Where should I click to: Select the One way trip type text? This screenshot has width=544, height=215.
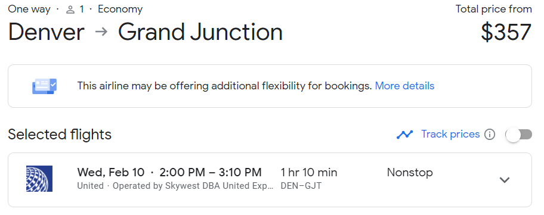coord(29,10)
